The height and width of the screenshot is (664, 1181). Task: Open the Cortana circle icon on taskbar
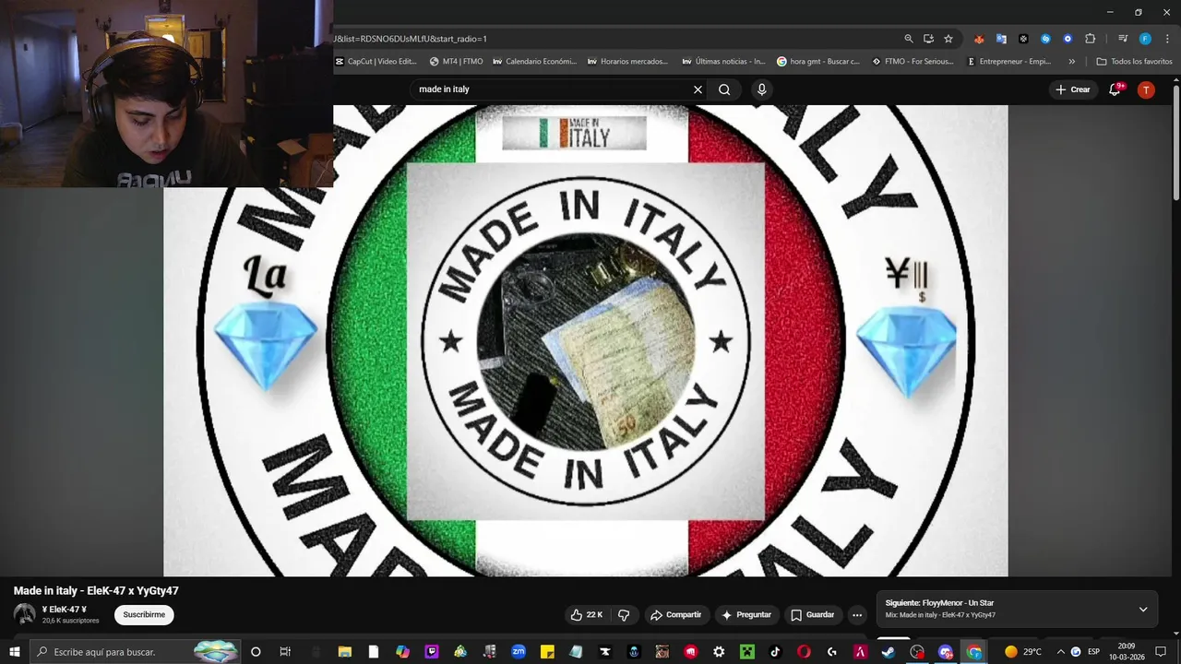click(x=256, y=652)
